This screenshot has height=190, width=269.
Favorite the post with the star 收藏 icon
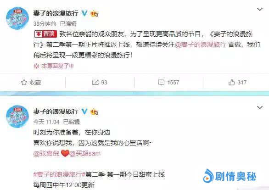pos(31,83)
